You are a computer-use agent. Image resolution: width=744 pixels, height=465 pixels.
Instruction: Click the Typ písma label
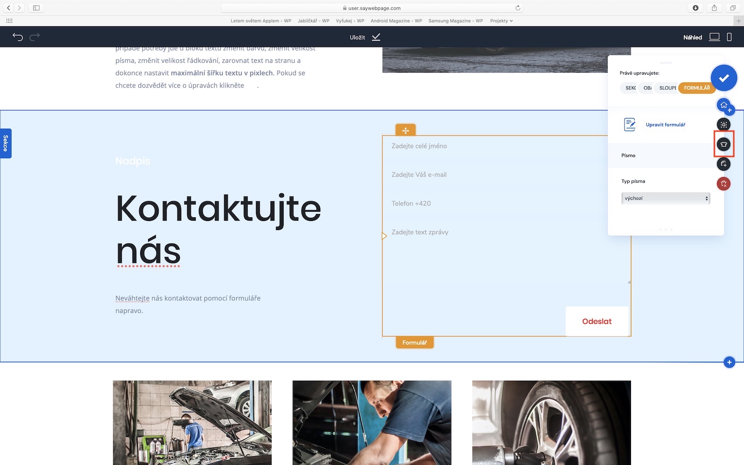633,181
